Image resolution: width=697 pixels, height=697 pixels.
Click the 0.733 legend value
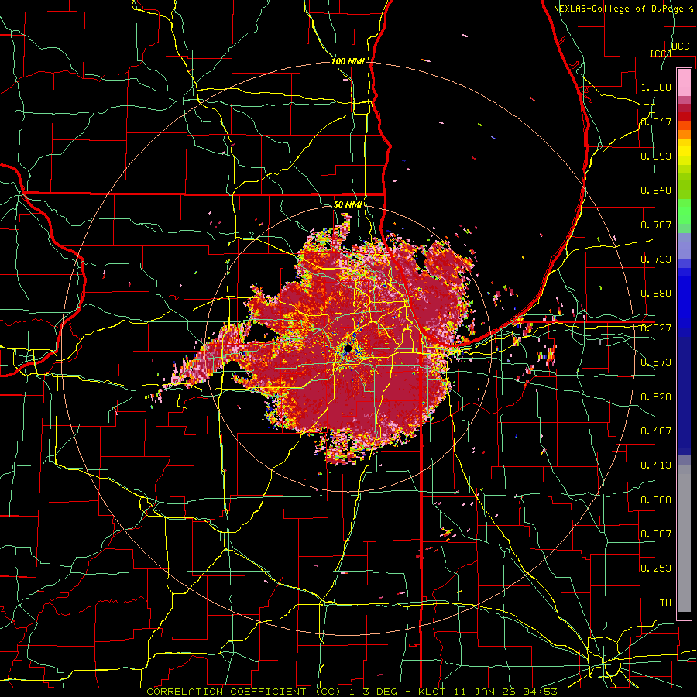656,259
